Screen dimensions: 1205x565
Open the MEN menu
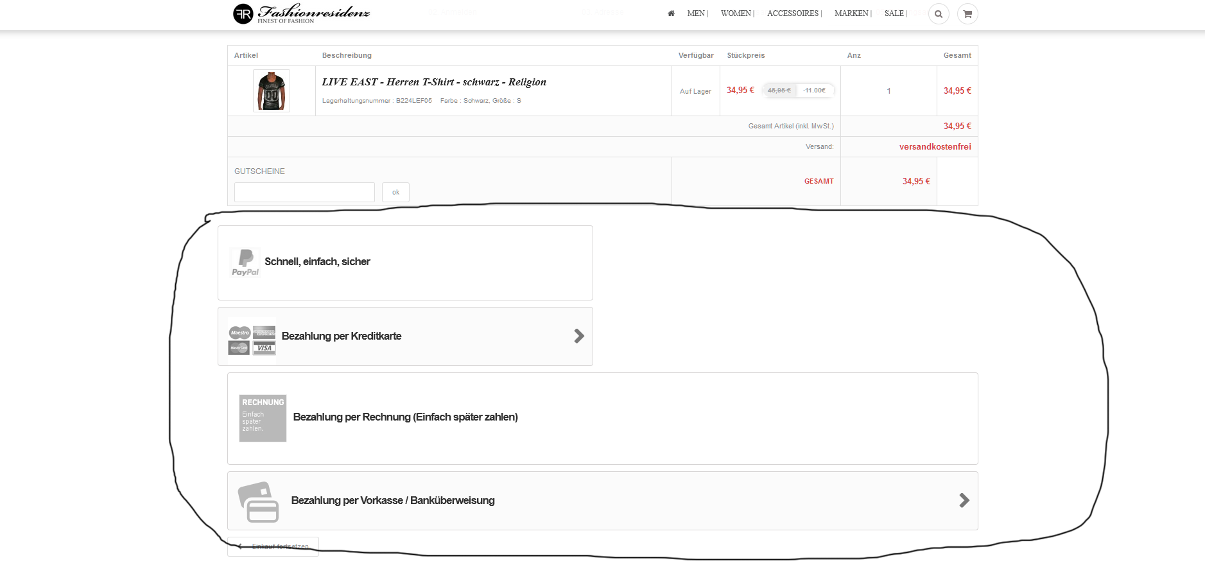tap(697, 13)
